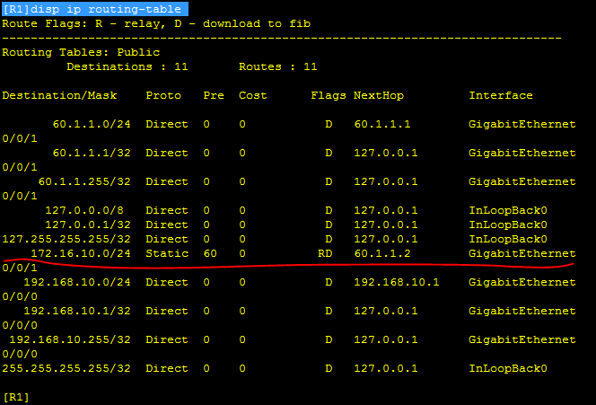Image resolution: width=596 pixels, height=405 pixels.
Task: Click the '0/0/1' text below 60.1.1.0/24
Action: tap(20, 138)
